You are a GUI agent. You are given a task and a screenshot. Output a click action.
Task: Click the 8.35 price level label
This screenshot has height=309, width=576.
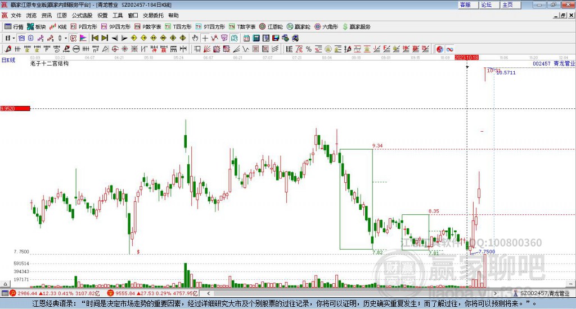(434, 211)
